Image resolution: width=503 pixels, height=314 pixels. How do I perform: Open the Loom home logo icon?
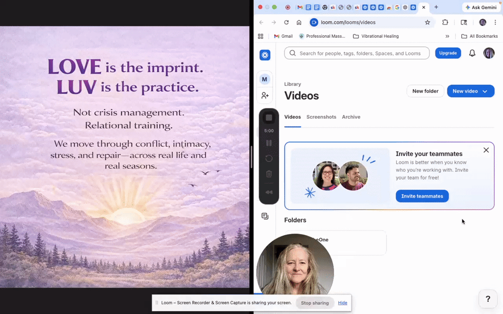tap(265, 55)
